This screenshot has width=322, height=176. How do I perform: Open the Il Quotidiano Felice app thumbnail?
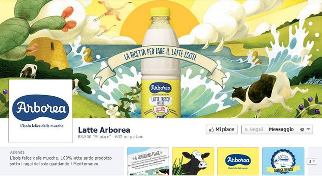click(148, 161)
